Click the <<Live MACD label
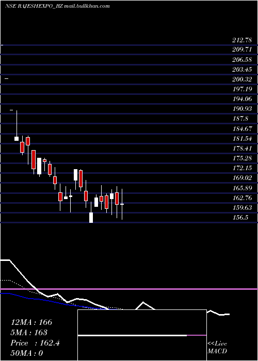The width and height of the screenshot is (258, 361). [x=217, y=347]
